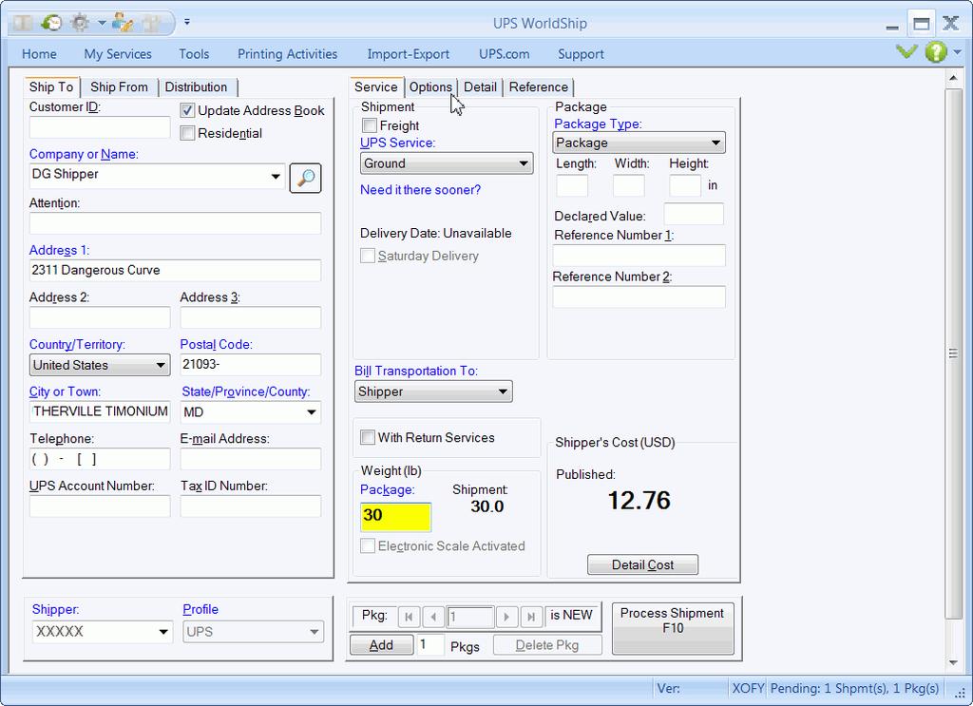The height and width of the screenshot is (706, 973).
Task: Click the vertical scrollbar thumb
Action: (954, 353)
